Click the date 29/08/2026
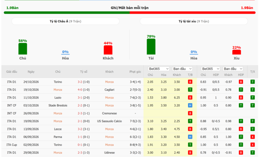The height and width of the screenshot is (157, 259). (31, 153)
